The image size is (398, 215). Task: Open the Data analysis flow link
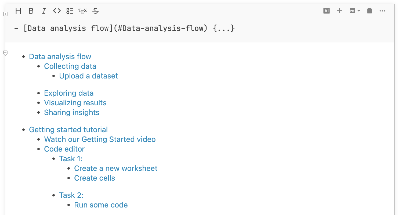pyautogui.click(x=60, y=56)
